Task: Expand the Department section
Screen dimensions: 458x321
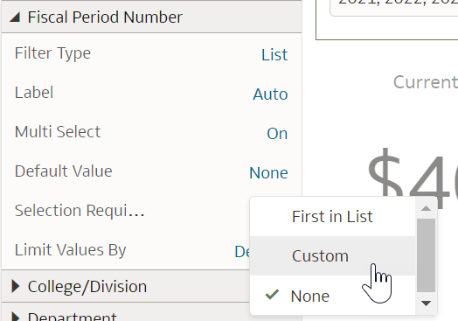Action: 15,317
